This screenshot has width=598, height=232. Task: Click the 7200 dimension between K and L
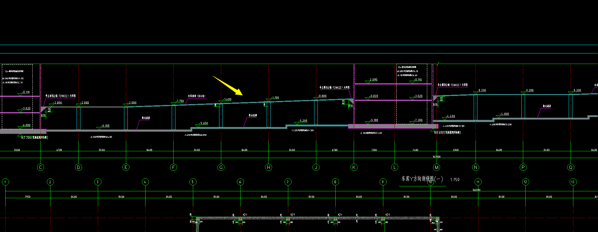(x=374, y=150)
